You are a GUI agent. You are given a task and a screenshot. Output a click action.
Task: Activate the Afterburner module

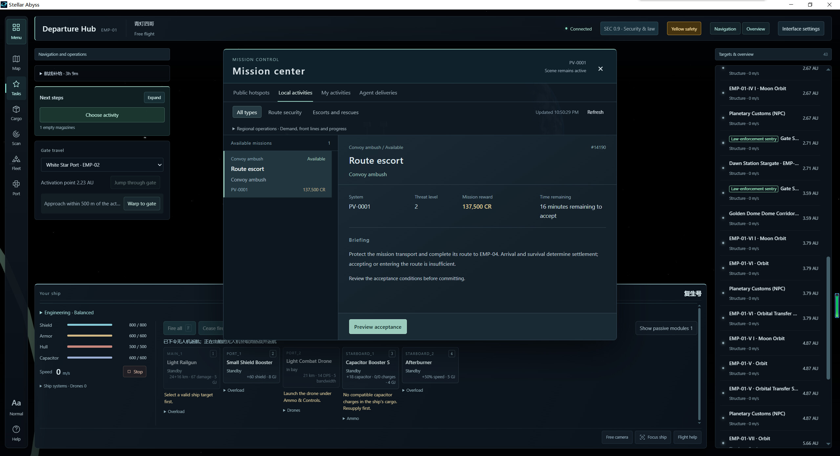pyautogui.click(x=430, y=365)
